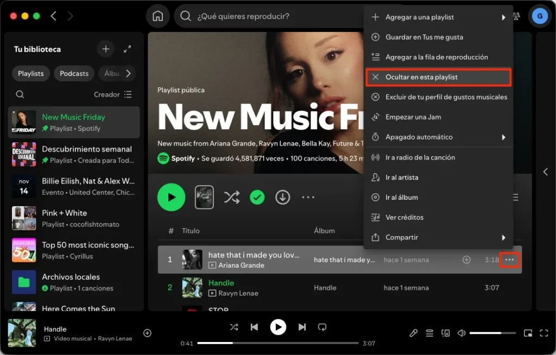This screenshot has width=556, height=355.
Task: Show more library filter chips arrow
Action: click(128, 73)
